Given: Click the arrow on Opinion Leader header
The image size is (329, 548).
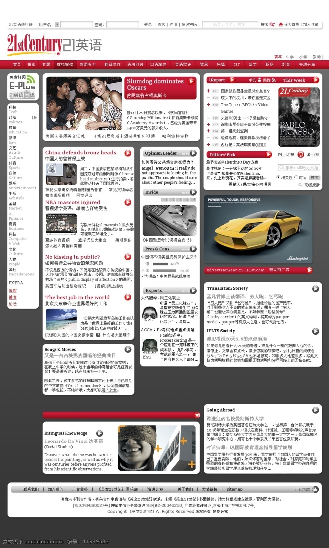Looking at the screenshot, I should [193, 153].
